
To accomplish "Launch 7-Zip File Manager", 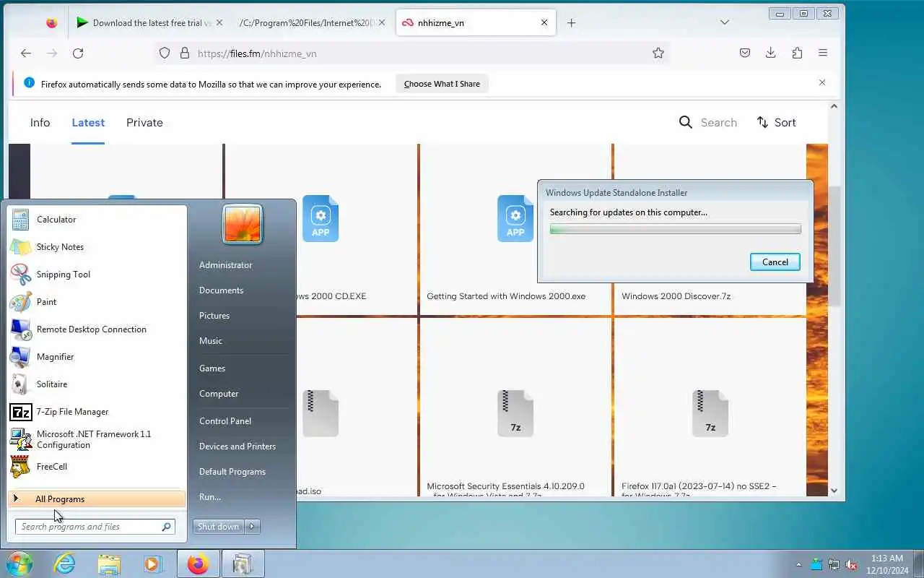I will tap(97, 412).
